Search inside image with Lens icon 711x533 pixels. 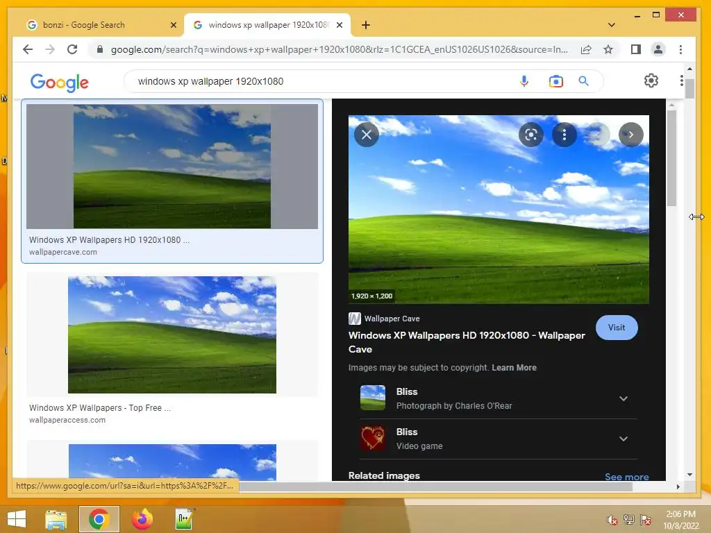pyautogui.click(x=531, y=135)
